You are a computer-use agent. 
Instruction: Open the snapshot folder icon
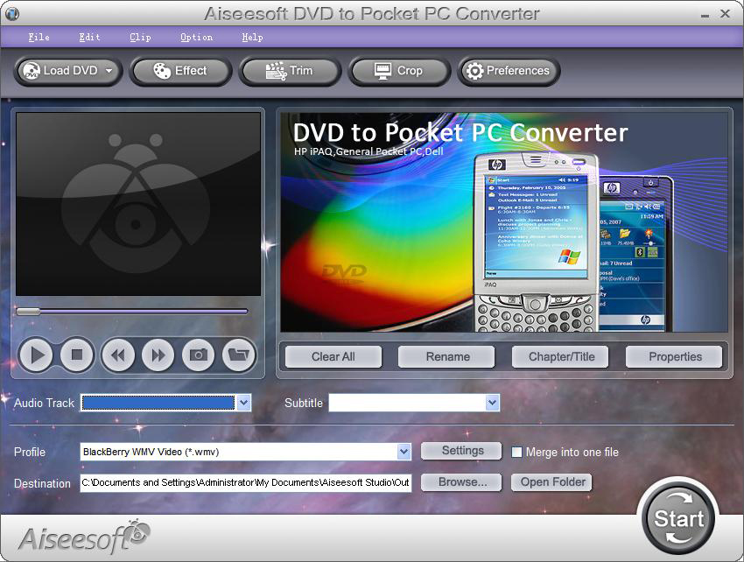pyautogui.click(x=239, y=355)
